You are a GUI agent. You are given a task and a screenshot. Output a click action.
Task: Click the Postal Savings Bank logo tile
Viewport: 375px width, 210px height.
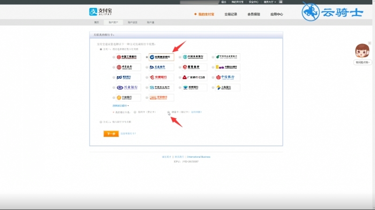(228, 57)
